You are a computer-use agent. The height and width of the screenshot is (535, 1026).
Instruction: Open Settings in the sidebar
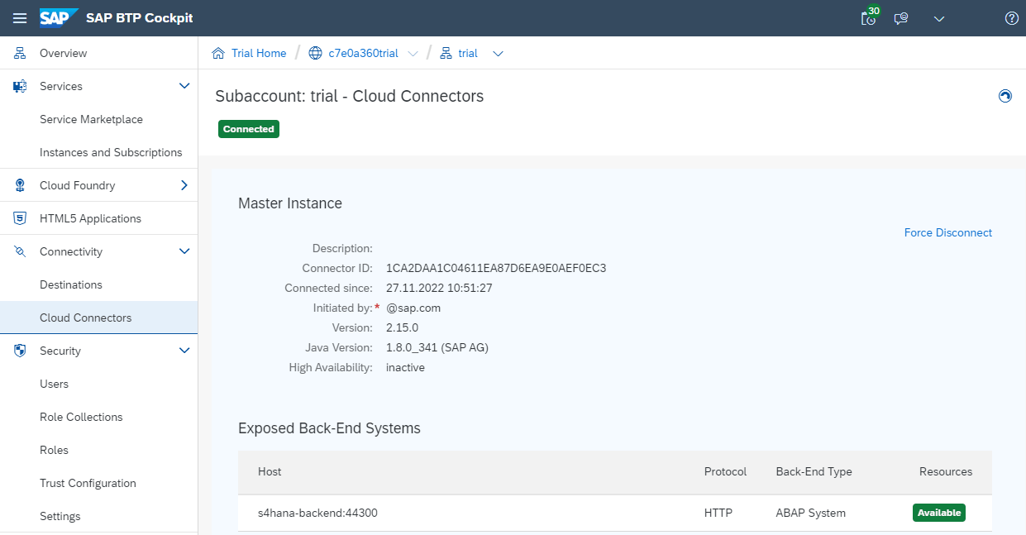pyautogui.click(x=60, y=516)
